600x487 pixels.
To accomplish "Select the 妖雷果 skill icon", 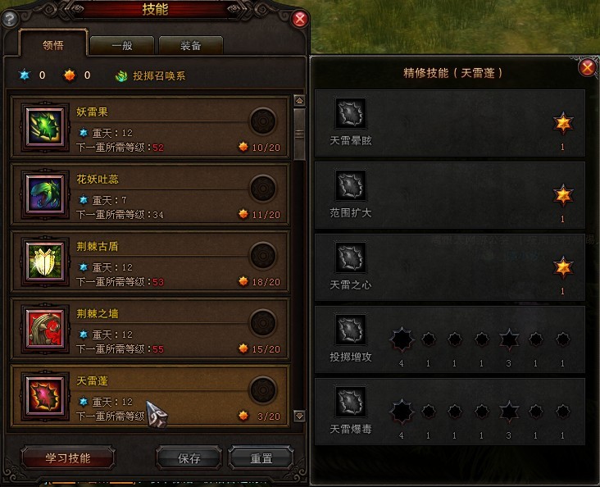I will pyautogui.click(x=45, y=127).
